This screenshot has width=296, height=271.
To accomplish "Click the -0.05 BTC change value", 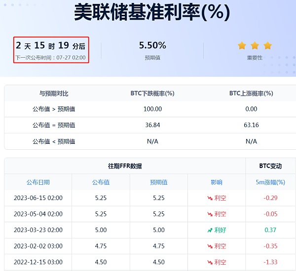I will [270, 214].
